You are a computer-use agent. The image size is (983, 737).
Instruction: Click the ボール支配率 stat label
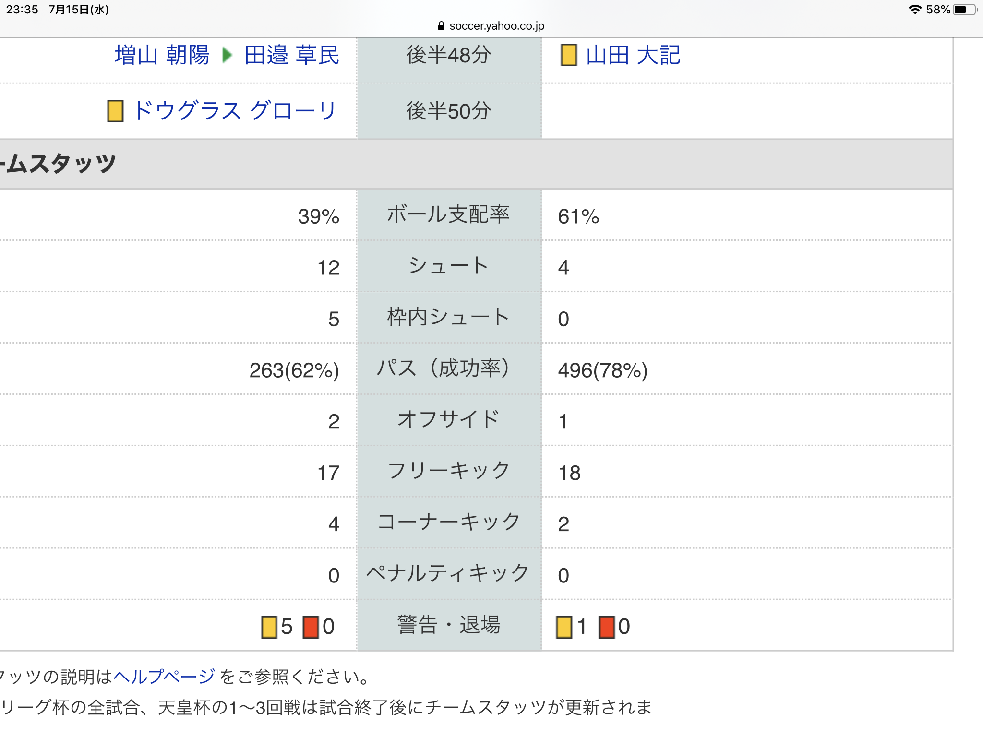[448, 215]
